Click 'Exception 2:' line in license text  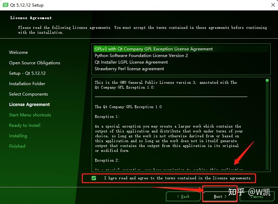[107, 160]
